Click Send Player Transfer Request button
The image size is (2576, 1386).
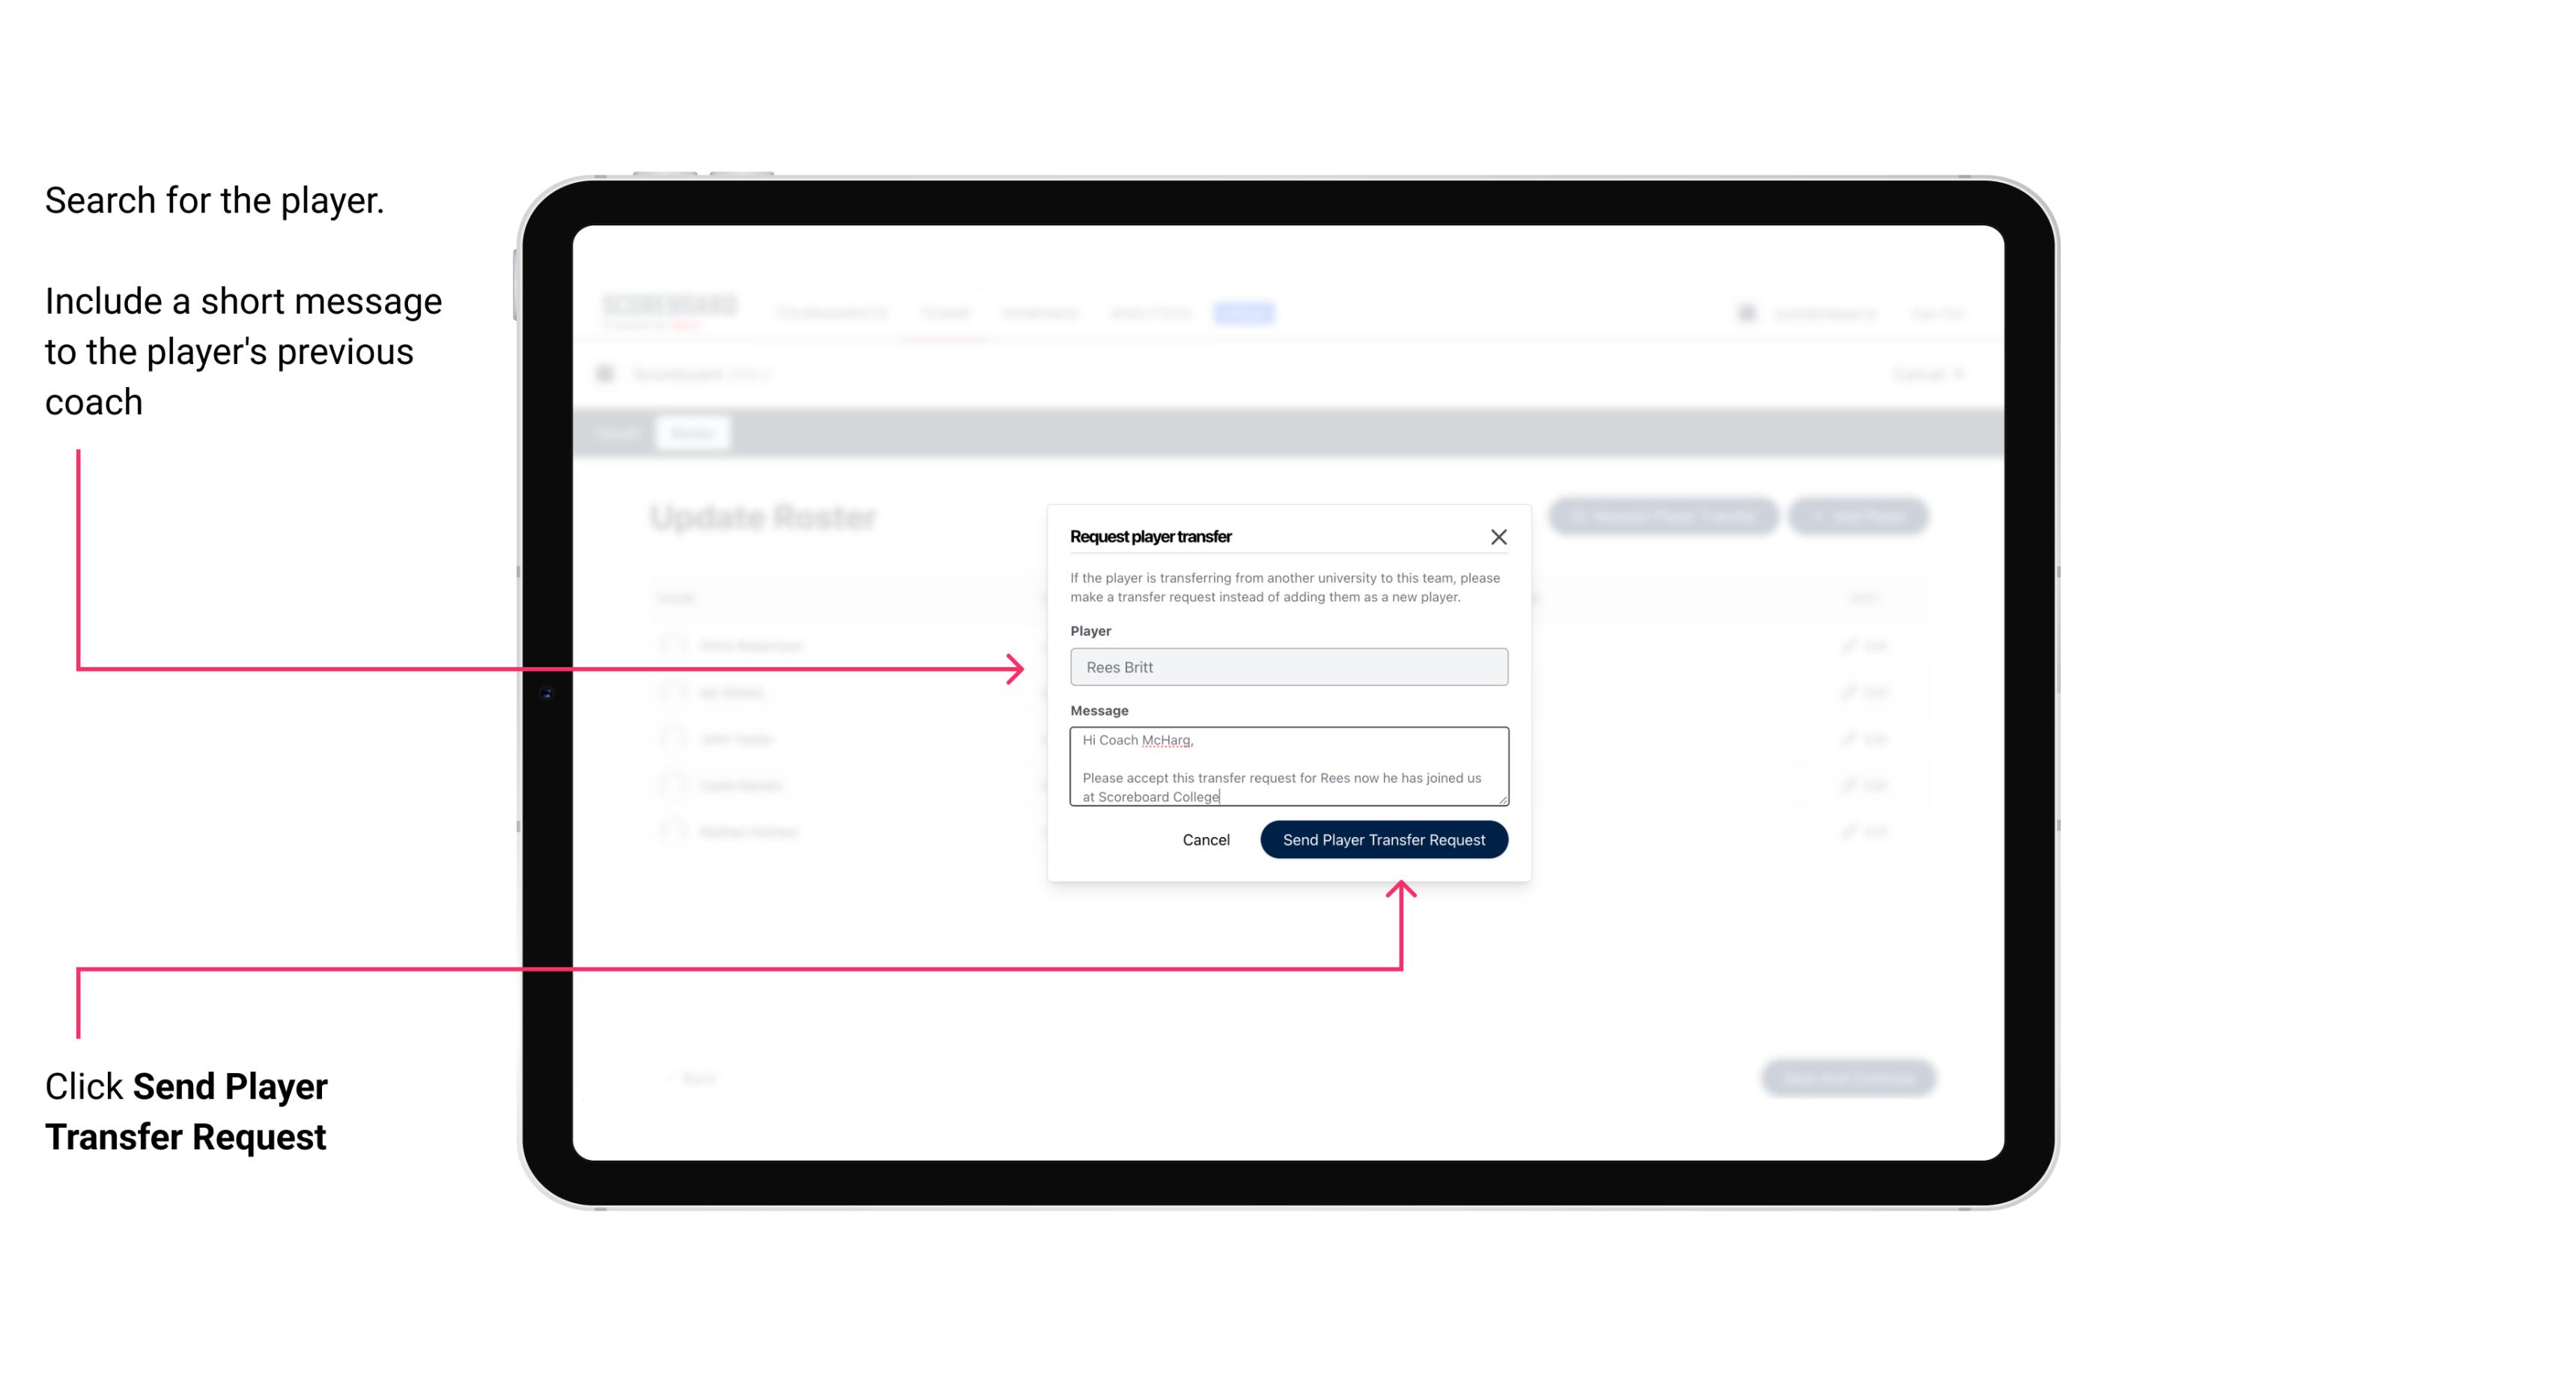[x=1385, y=838]
